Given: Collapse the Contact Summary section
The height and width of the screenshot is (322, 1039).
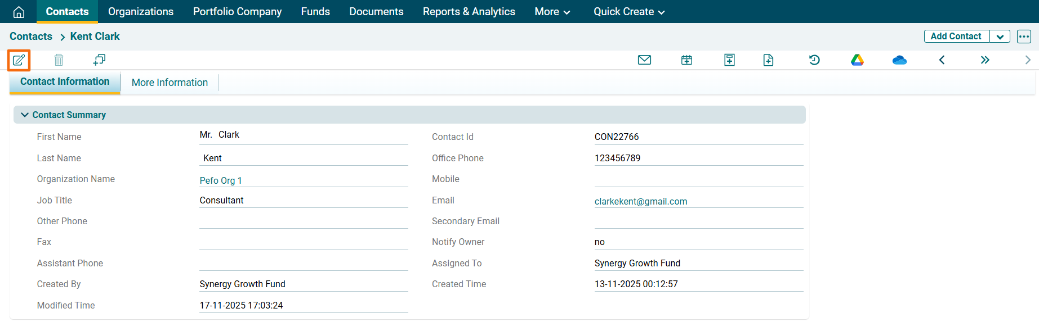Looking at the screenshot, I should tap(25, 115).
